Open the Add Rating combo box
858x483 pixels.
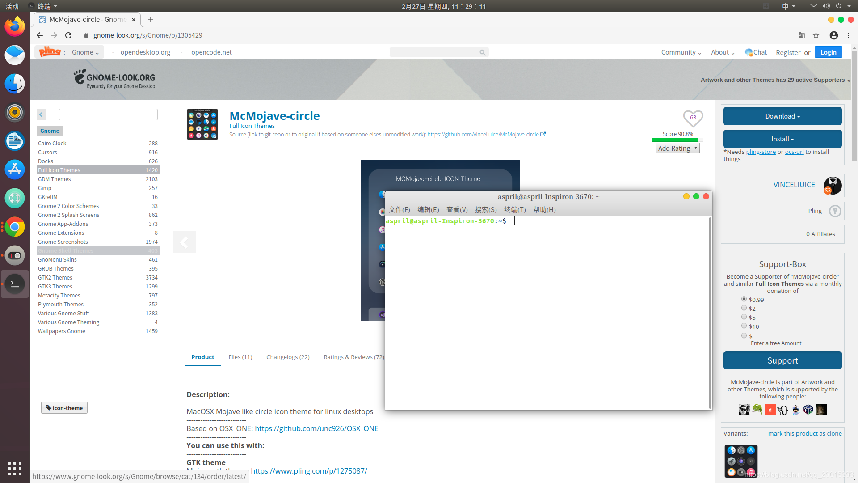pos(677,148)
